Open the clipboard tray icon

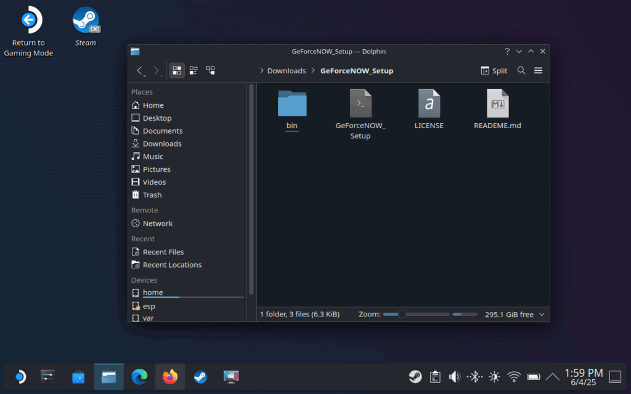(x=435, y=377)
